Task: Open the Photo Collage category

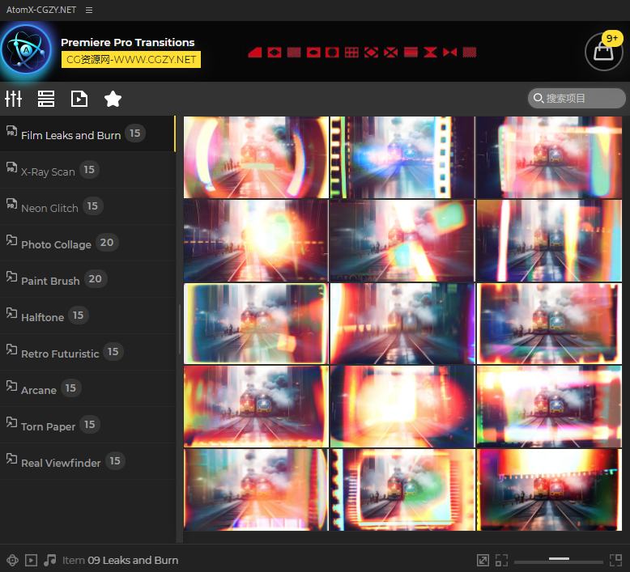Action: tap(87, 243)
